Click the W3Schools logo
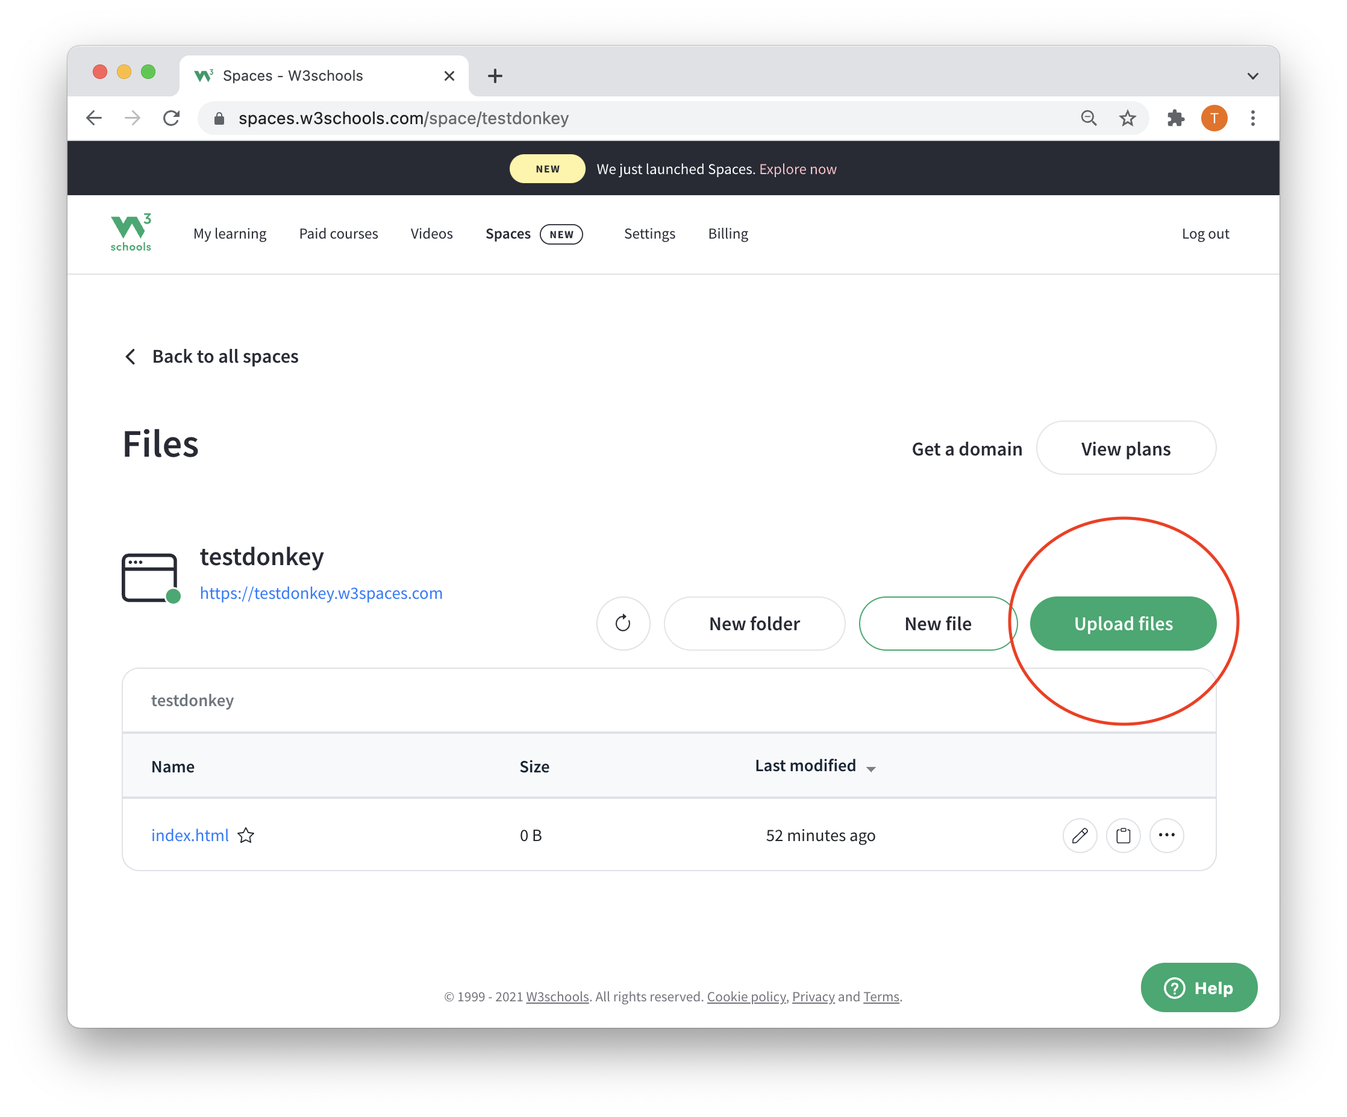 pos(131,233)
